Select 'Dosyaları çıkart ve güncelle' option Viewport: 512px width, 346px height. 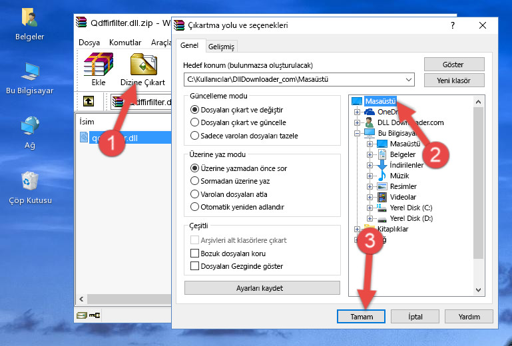pos(194,122)
